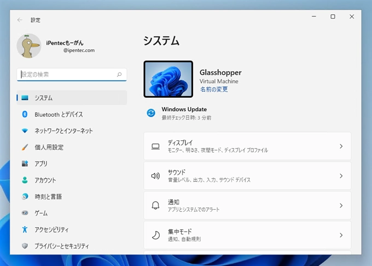Click the Virtual Machine label
The image size is (372, 266).
click(219, 81)
